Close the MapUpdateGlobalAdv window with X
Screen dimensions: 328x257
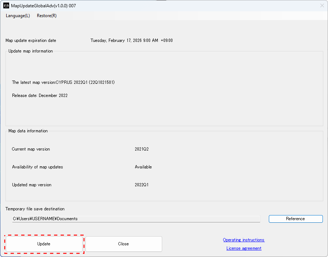pyautogui.click(x=322, y=5)
